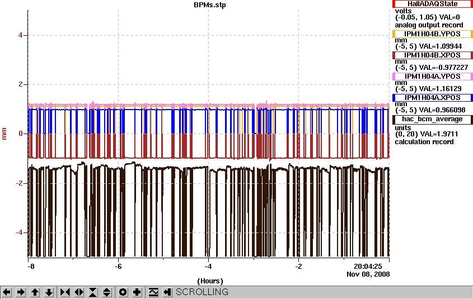Click the VAL=1.9711 reading
Image resolution: width=473 pixels, height=299 pixels.
coord(439,134)
